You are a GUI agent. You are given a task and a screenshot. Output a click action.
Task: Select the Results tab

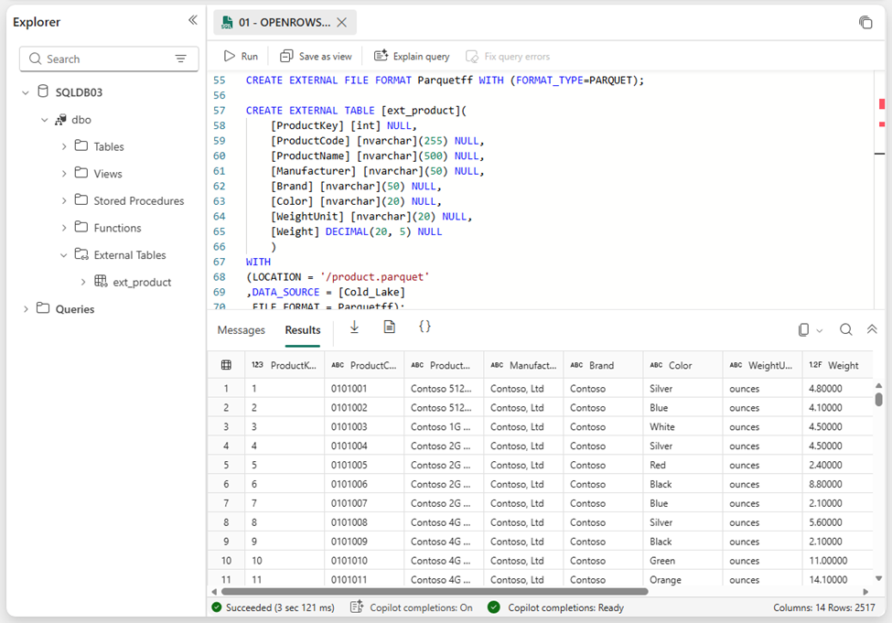302,330
